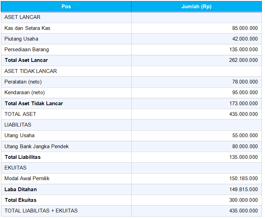Select the 'Total Aset Tidak Lancar' label

tap(34, 103)
